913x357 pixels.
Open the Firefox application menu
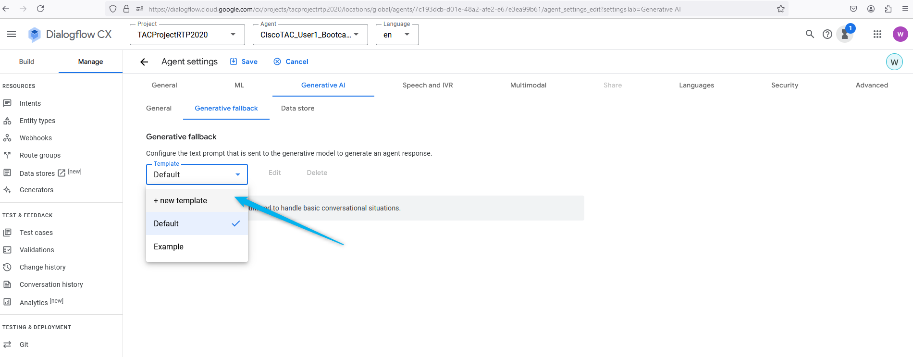(905, 9)
